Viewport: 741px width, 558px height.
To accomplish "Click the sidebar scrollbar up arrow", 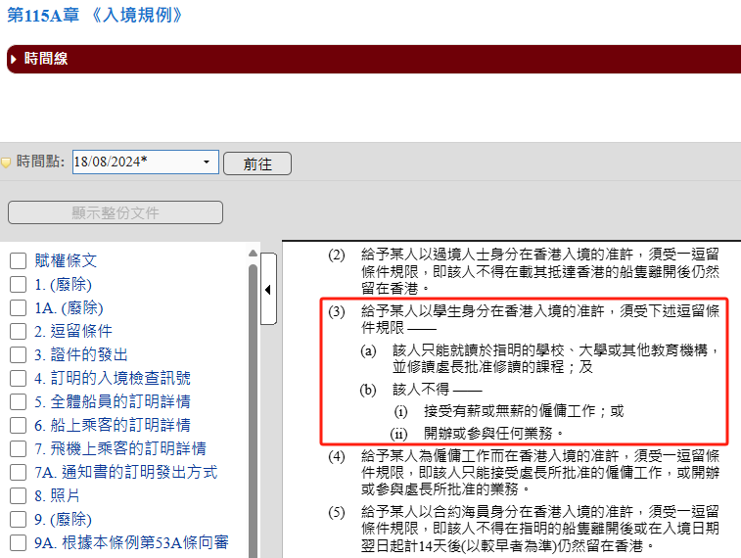I will 253,254.
